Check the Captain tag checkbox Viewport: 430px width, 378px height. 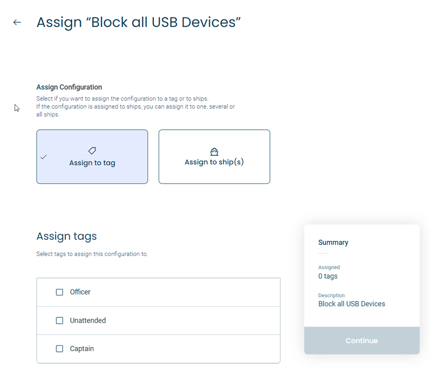(59, 349)
